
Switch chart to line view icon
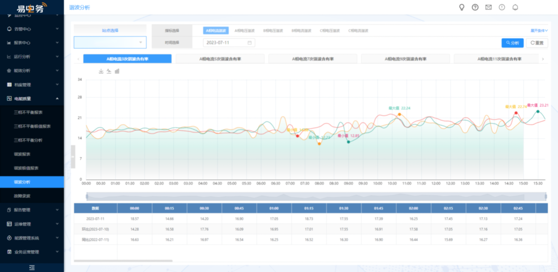click(x=109, y=71)
